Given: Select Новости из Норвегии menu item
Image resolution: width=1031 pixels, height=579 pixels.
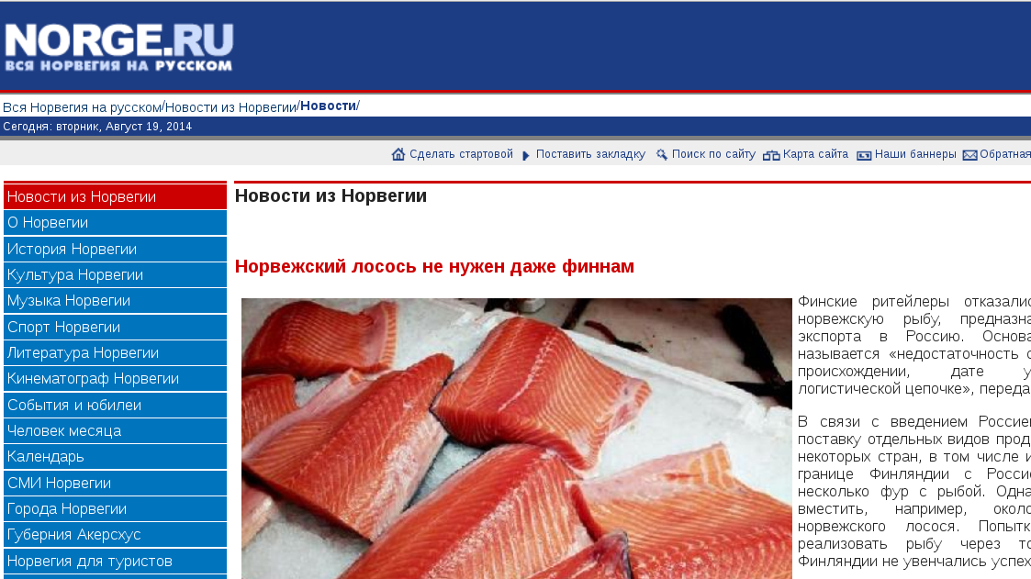Looking at the screenshot, I should click(115, 196).
